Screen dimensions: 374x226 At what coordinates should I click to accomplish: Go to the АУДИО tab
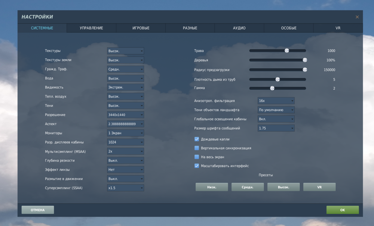tap(239, 28)
